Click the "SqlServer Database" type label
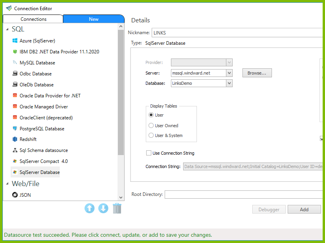The height and width of the screenshot is (243, 325). (165, 43)
